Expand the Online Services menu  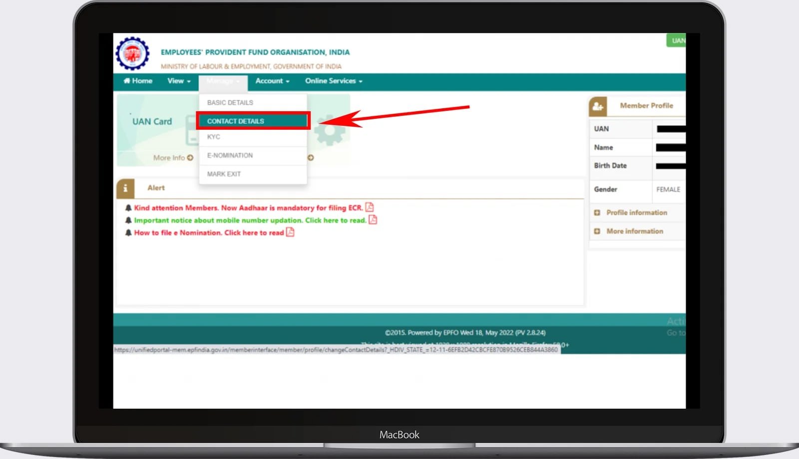(334, 81)
